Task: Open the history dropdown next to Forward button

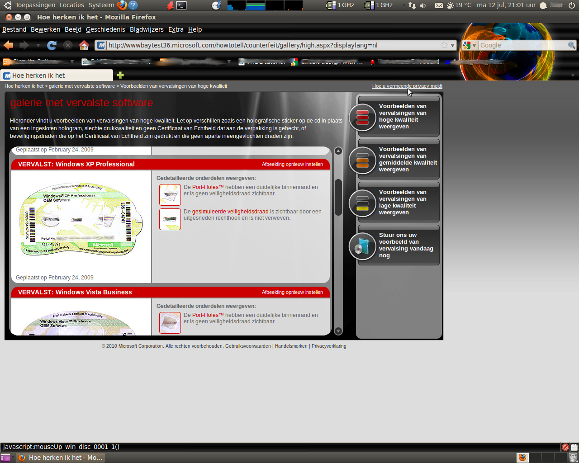Action: (38, 45)
